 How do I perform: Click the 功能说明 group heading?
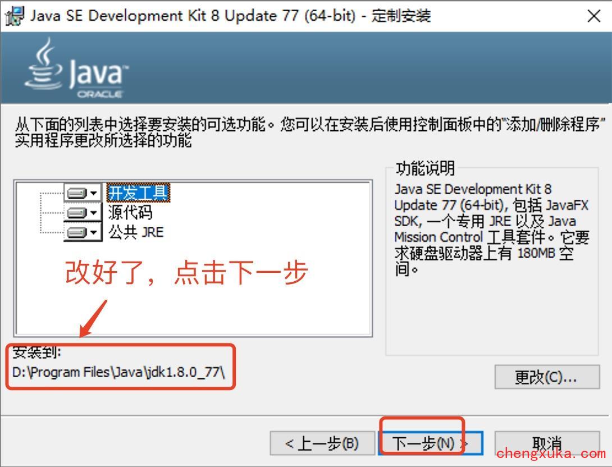point(425,168)
